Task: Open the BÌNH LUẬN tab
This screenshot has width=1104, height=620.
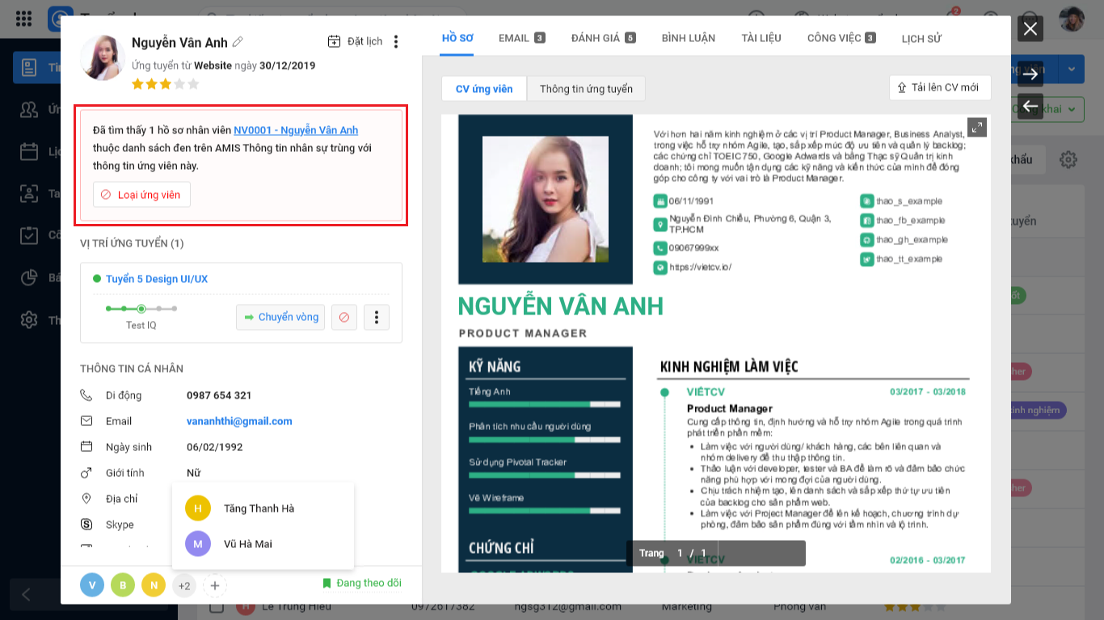Action: (x=689, y=38)
